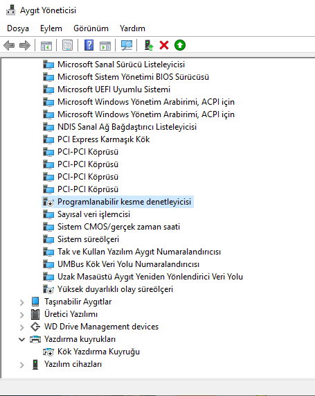Expand the WD Drive Management devices node
The height and width of the screenshot is (396, 315).
click(x=22, y=327)
